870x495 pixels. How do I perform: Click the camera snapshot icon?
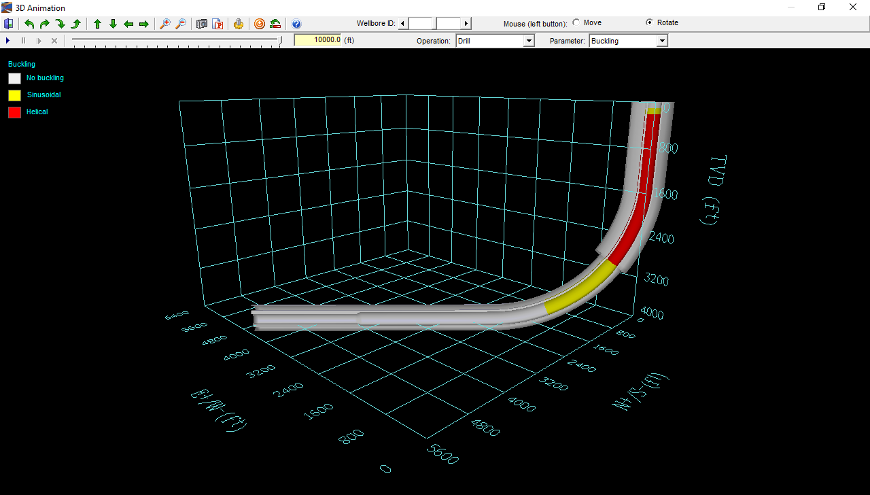(x=202, y=24)
